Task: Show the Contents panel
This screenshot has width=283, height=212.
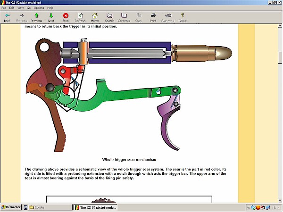Action: (124, 17)
